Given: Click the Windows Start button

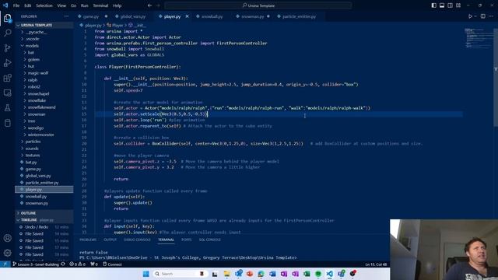Looking at the screenshot, I should point(146,274).
